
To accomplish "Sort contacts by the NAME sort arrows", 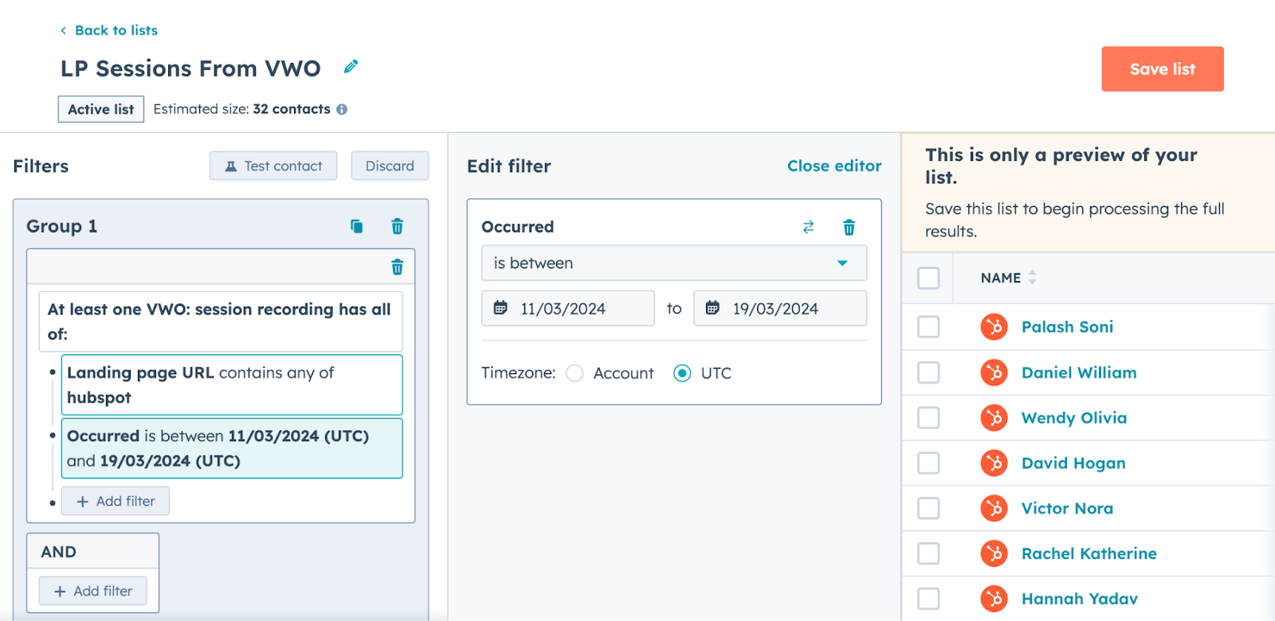I will click(1032, 278).
